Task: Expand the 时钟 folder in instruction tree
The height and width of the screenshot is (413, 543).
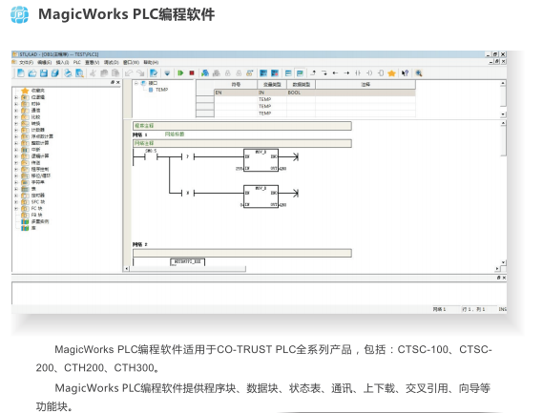Action: [16, 104]
